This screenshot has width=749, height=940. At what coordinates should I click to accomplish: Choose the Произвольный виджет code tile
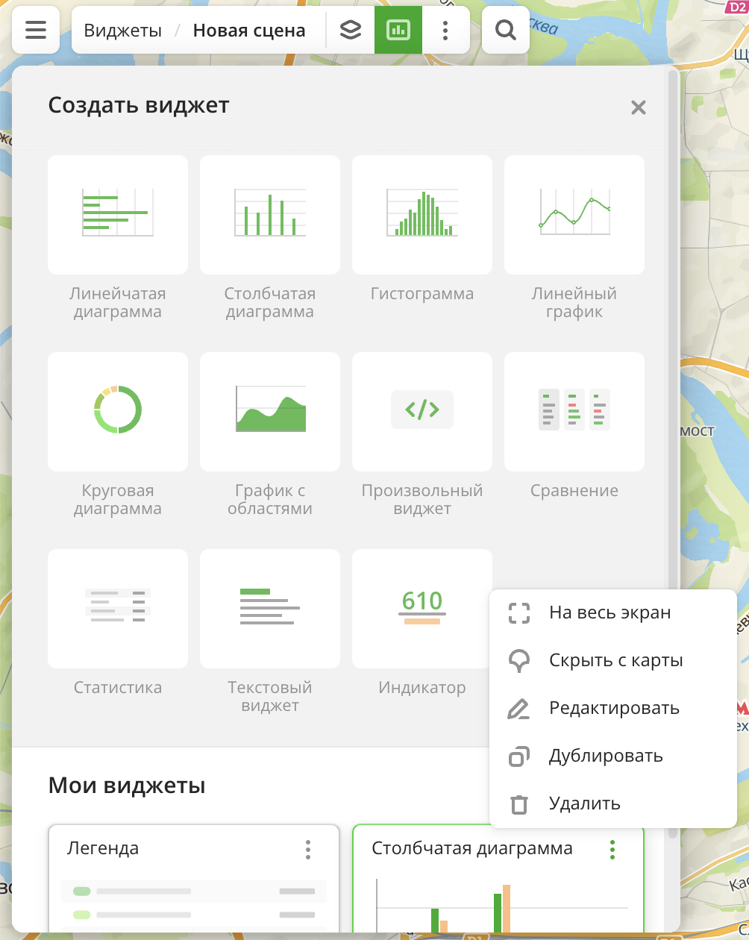[x=422, y=412]
